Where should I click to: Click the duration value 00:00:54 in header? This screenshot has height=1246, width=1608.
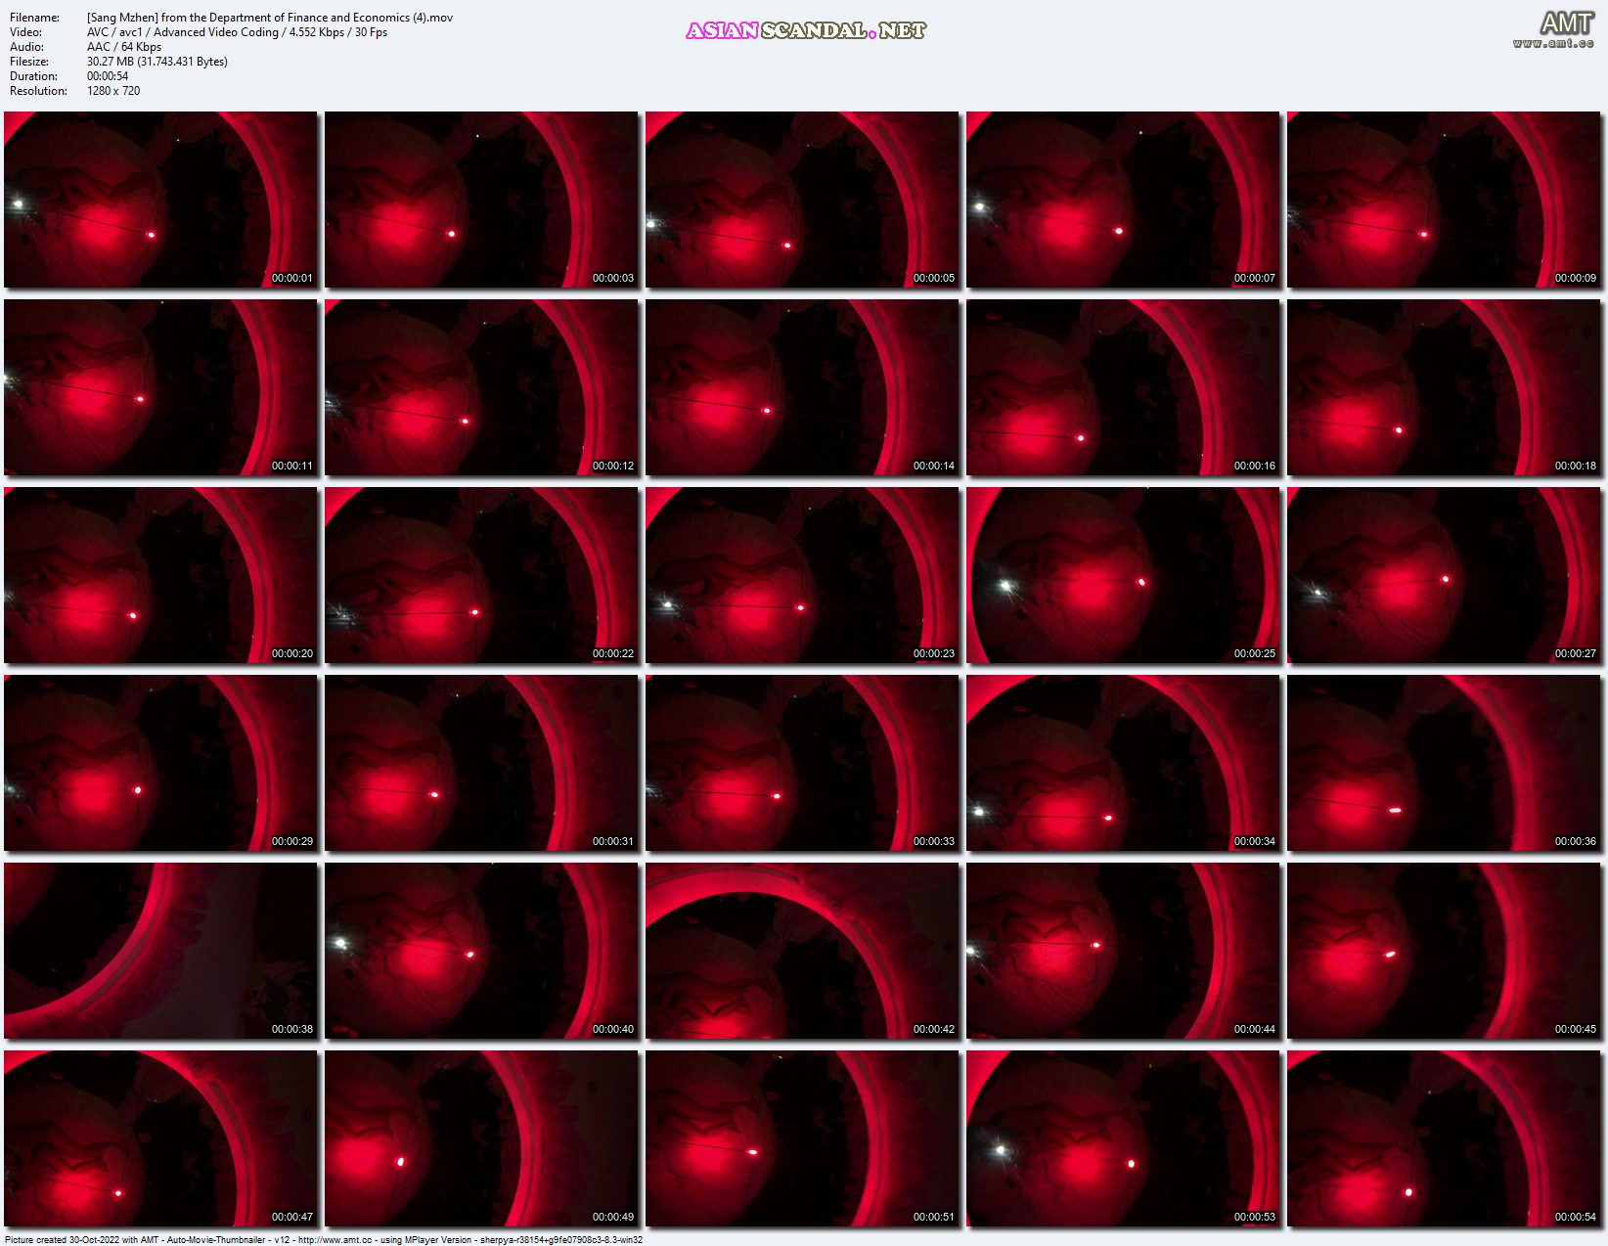point(108,76)
